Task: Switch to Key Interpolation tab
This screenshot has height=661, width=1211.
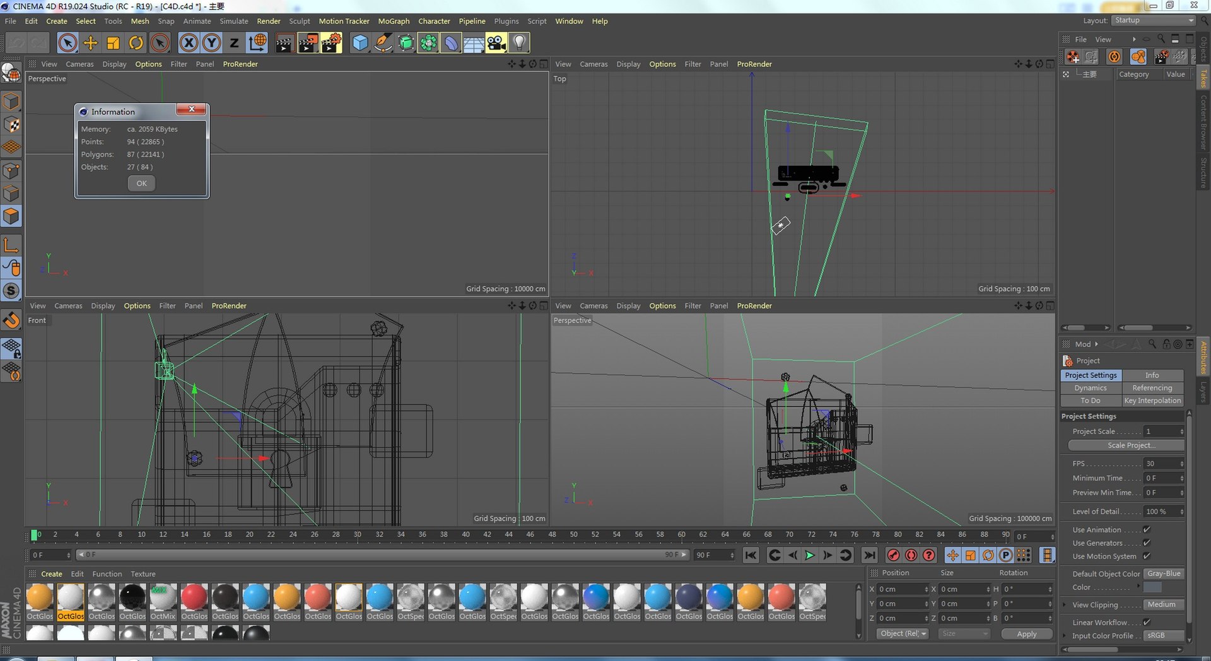Action: pyautogui.click(x=1152, y=401)
